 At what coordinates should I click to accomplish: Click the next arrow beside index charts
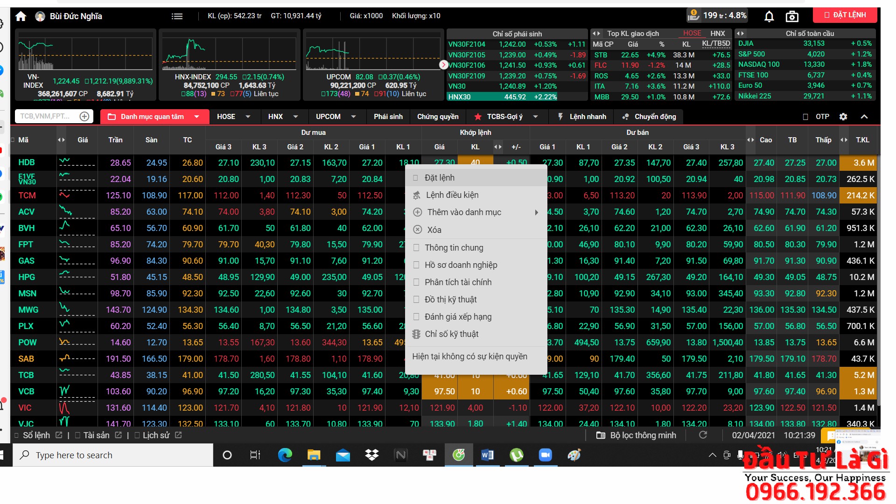click(x=443, y=65)
